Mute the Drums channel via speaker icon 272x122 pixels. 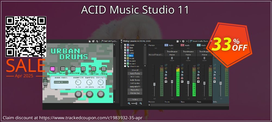point(166,82)
